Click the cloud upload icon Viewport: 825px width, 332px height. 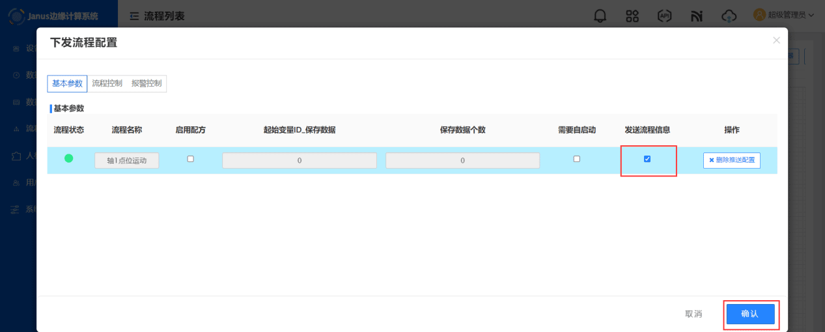pyautogui.click(x=729, y=16)
